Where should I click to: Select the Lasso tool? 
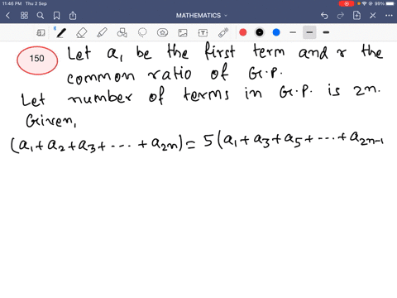tap(142, 32)
